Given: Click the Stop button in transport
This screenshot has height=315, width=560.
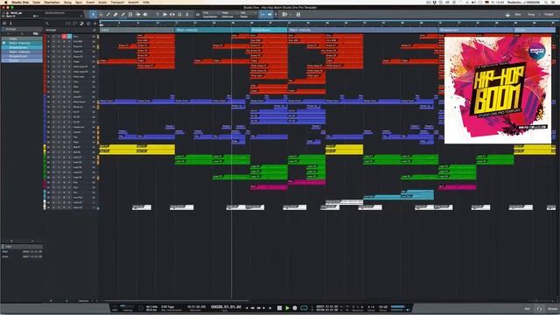Looking at the screenshot, I should point(280,308).
